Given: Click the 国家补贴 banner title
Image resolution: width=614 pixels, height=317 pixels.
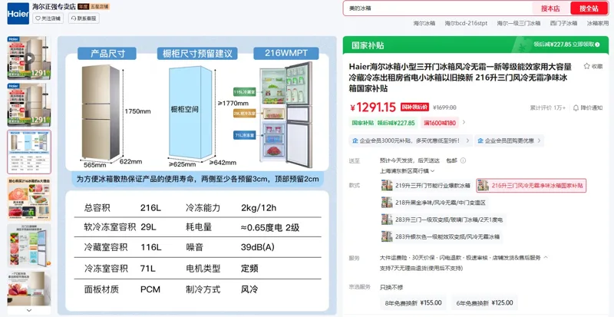Looking at the screenshot, I should (x=368, y=45).
